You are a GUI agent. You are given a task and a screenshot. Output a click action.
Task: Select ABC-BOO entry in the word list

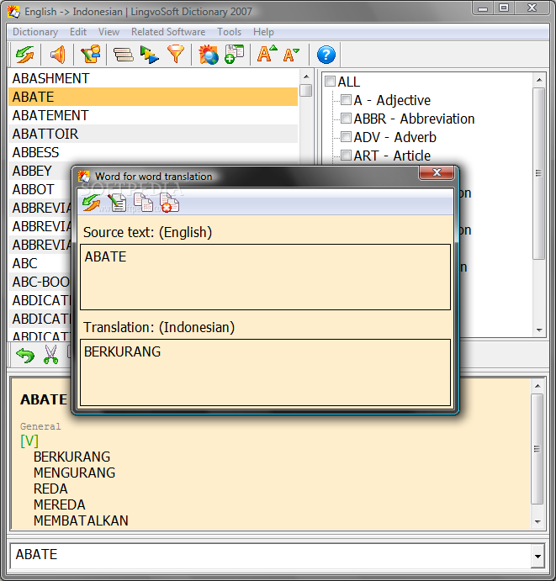(x=40, y=282)
